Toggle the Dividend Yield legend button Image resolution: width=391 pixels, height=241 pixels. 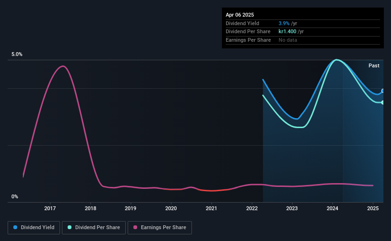tap(34, 228)
